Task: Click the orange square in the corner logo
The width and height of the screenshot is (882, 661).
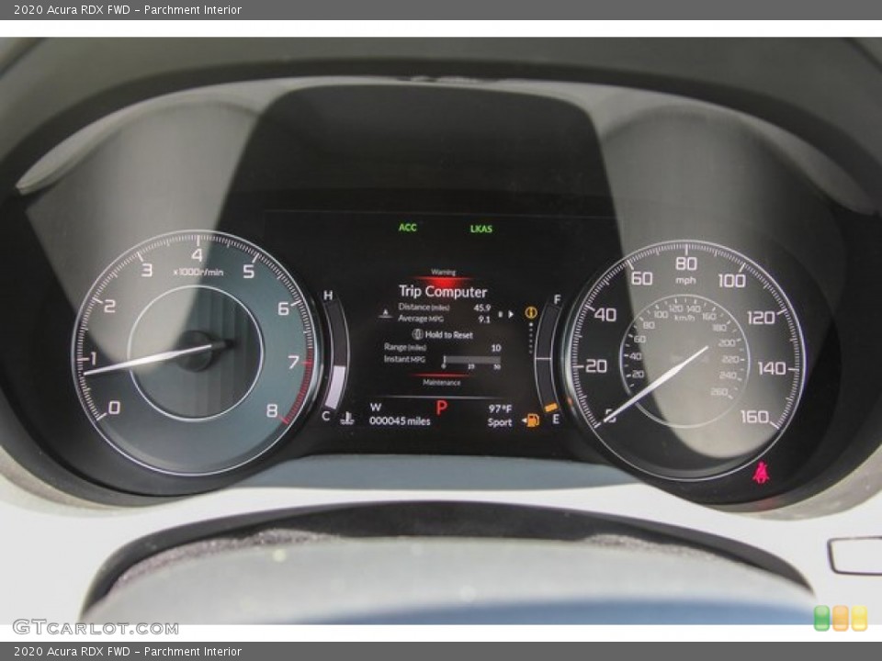Action: (841, 618)
